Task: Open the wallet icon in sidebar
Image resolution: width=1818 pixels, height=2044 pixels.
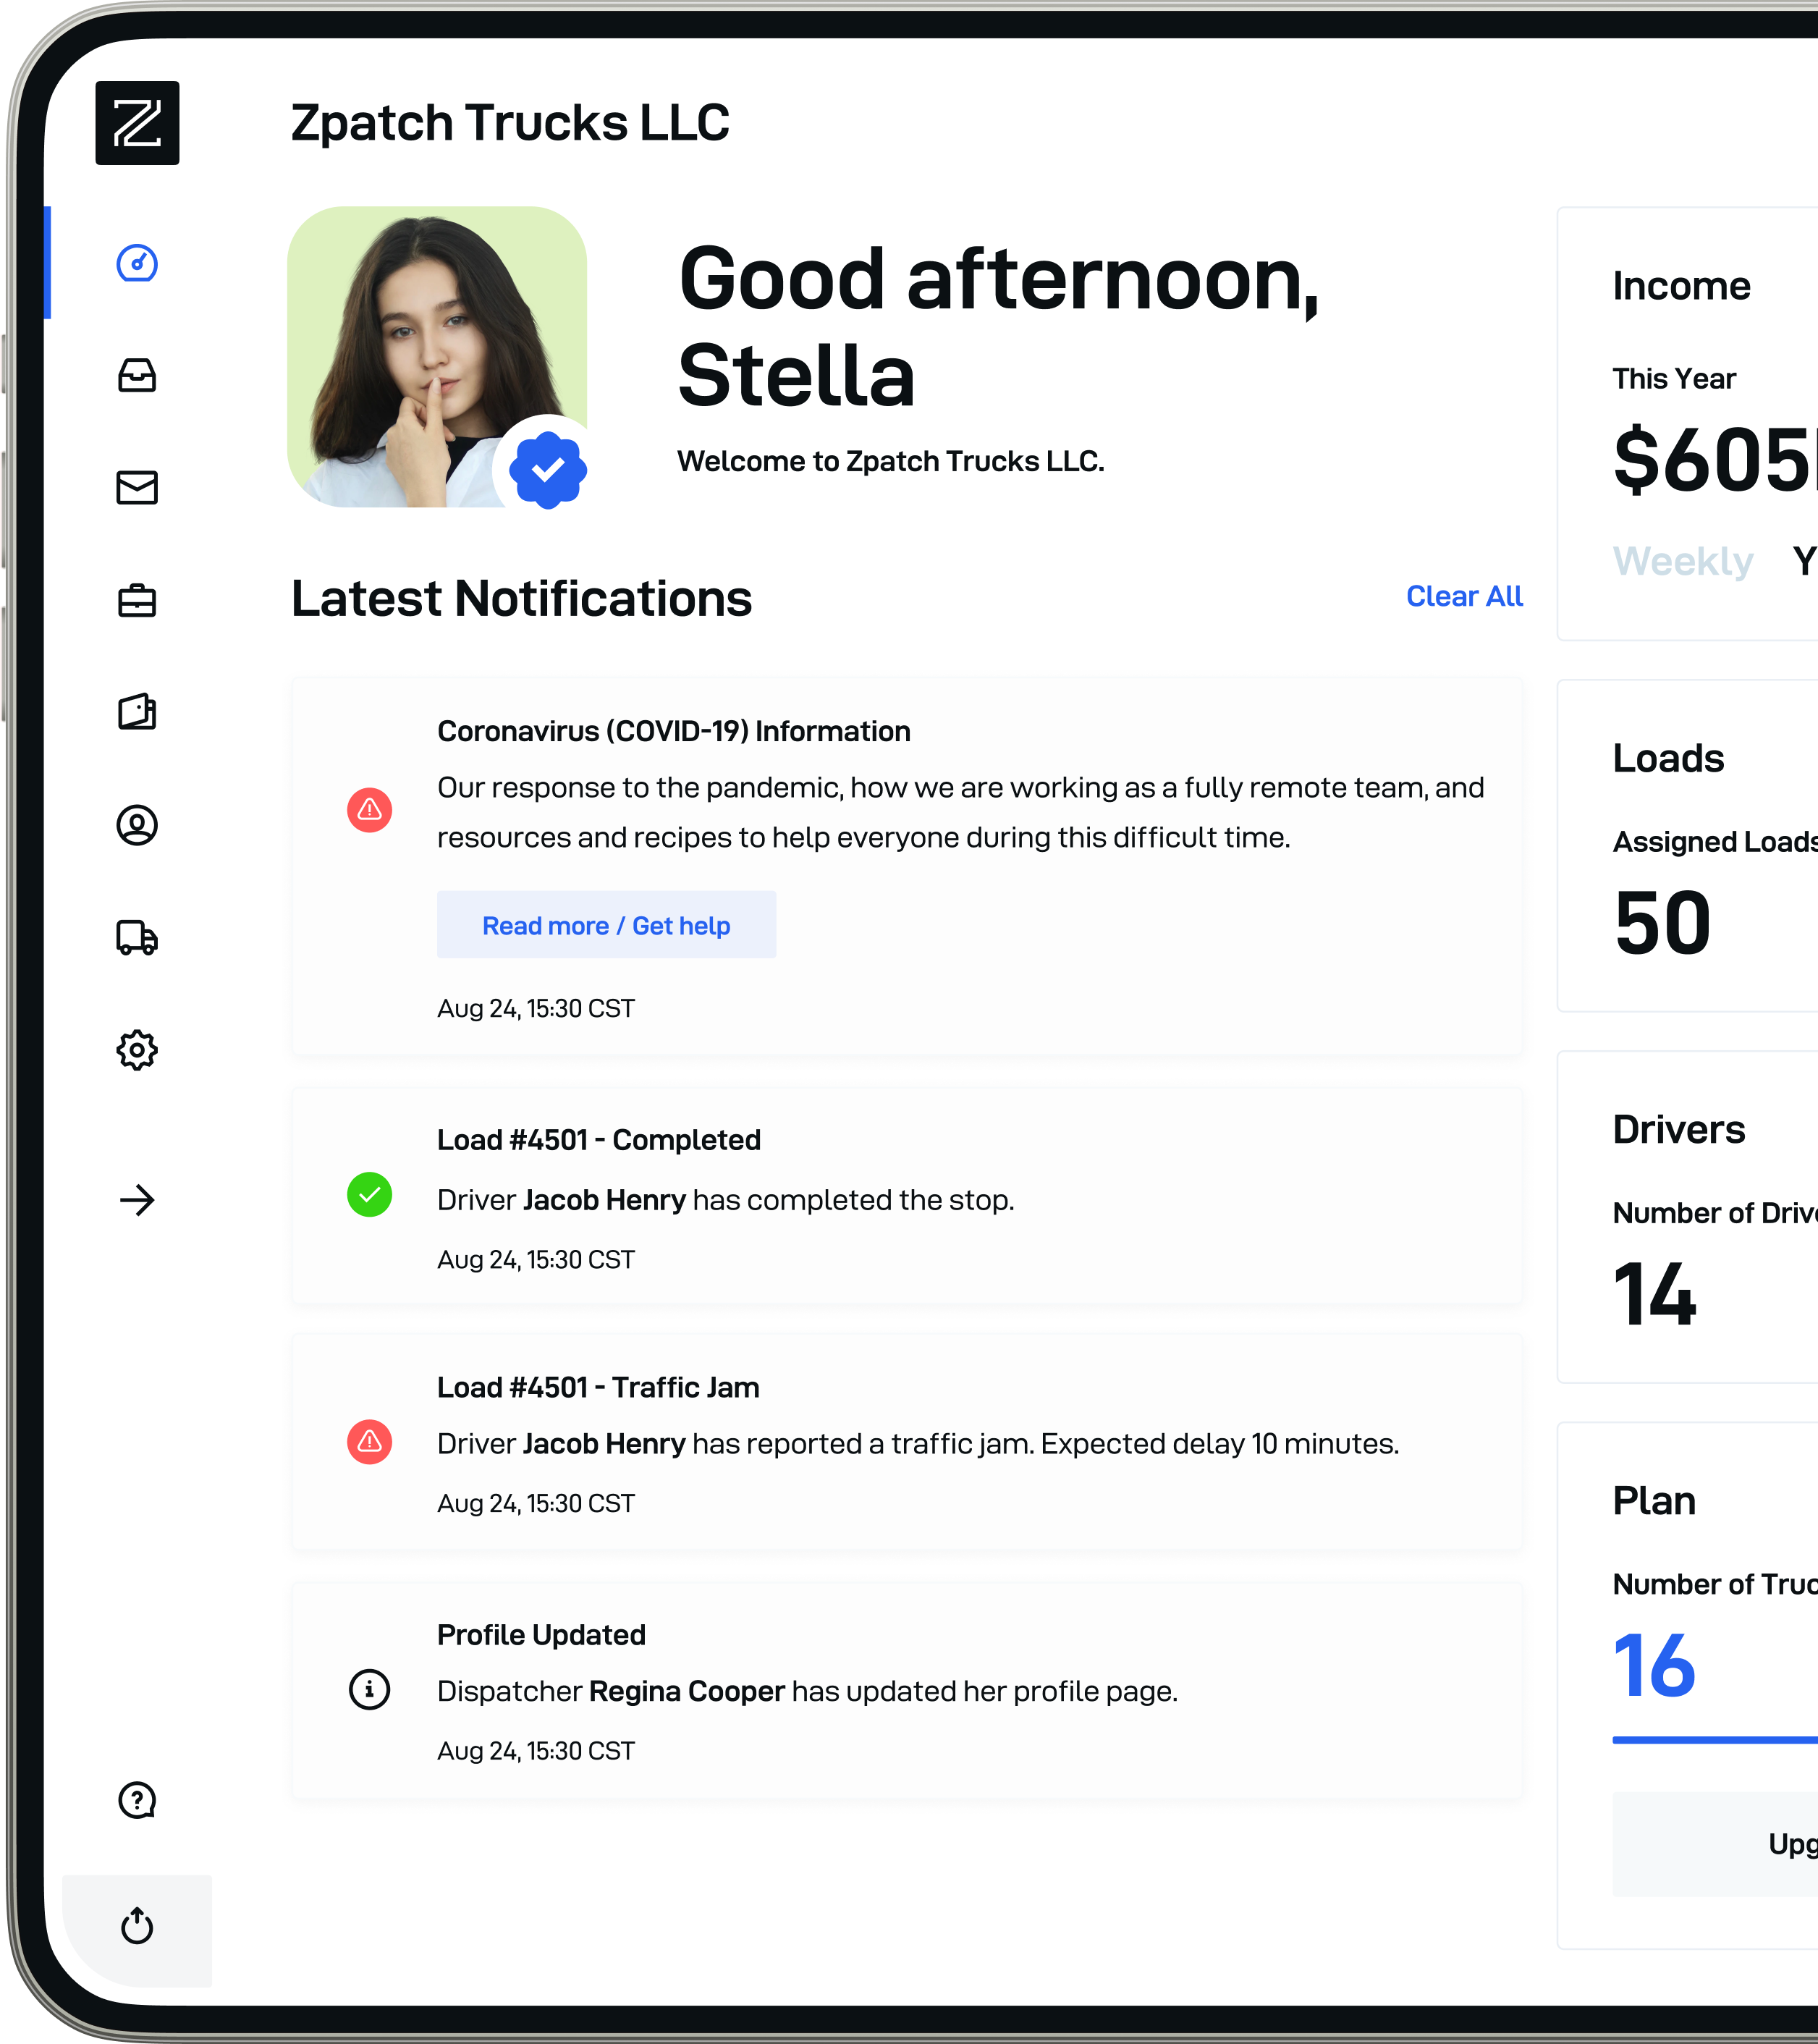Action: pos(137,713)
